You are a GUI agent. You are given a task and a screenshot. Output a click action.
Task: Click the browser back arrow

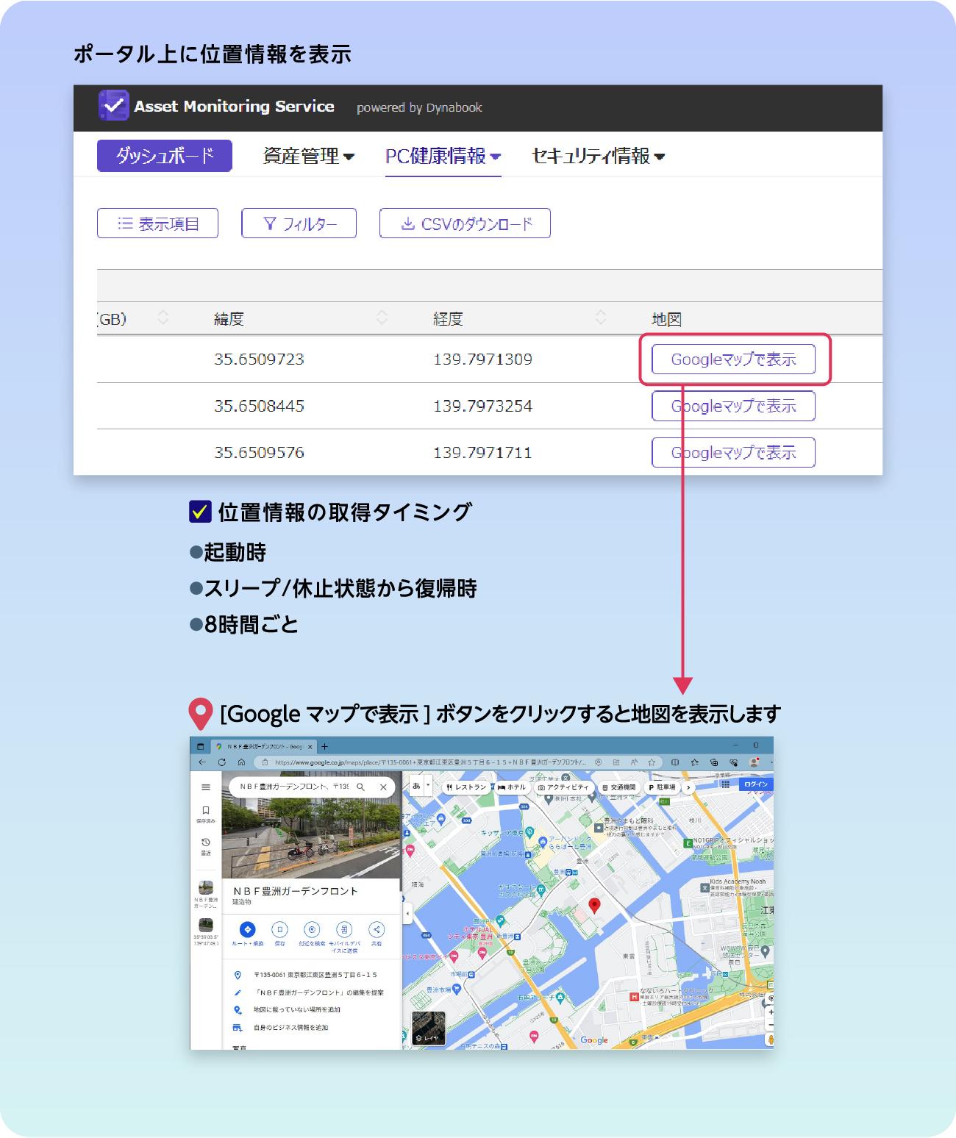click(x=202, y=762)
